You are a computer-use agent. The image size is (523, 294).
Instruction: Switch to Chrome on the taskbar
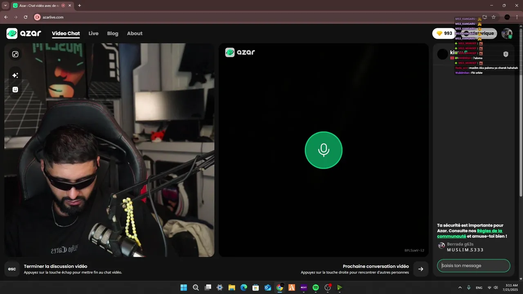click(x=279, y=287)
